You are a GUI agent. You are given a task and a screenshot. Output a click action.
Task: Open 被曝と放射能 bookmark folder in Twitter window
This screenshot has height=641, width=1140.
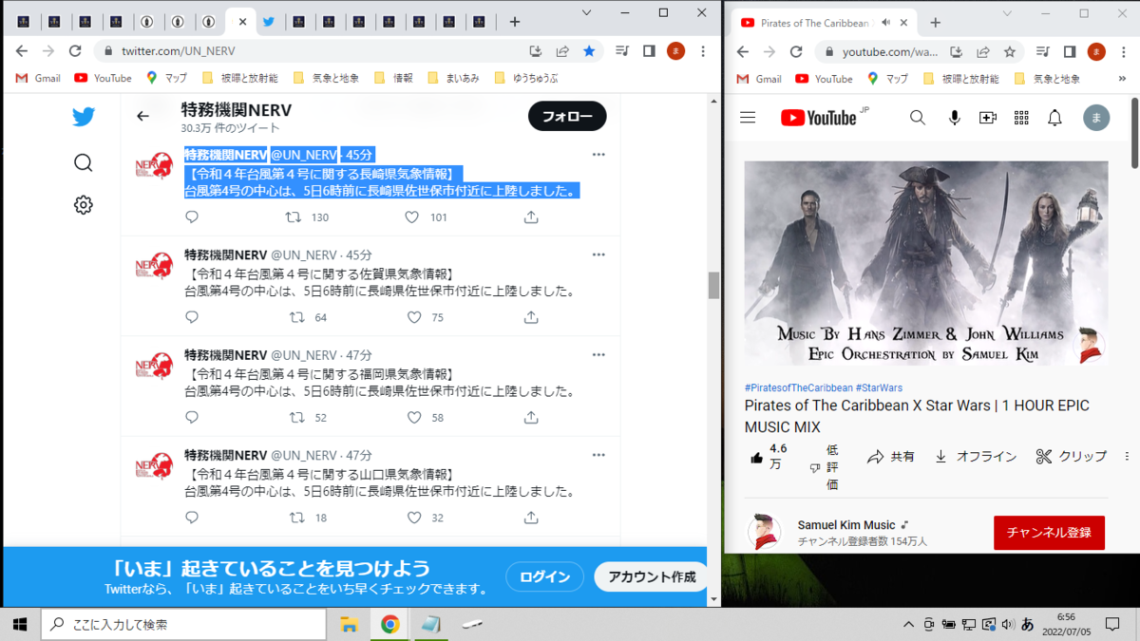point(241,78)
